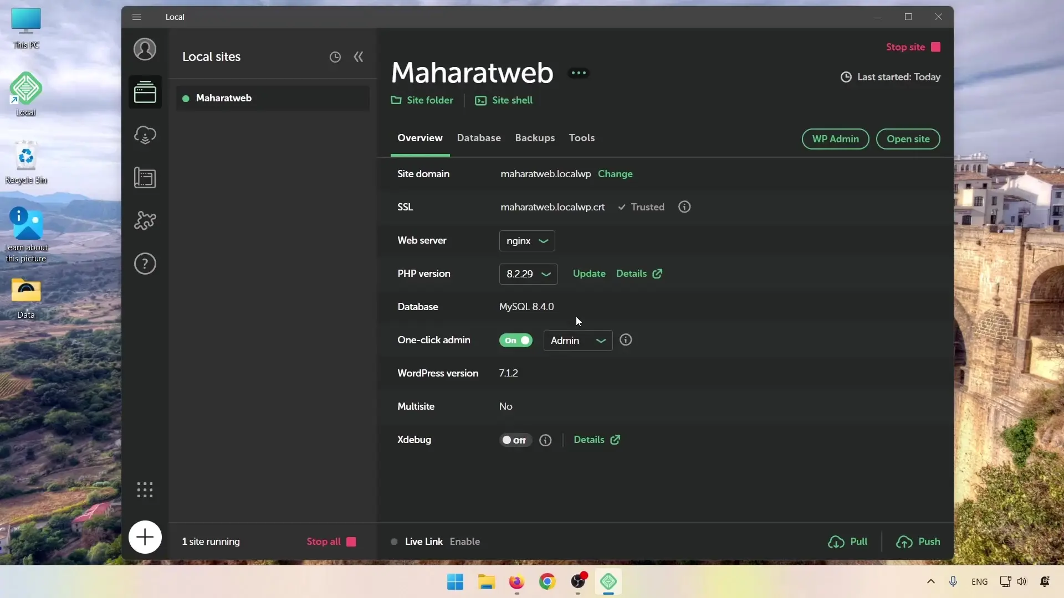Select the Local sites sidebar icon
The width and height of the screenshot is (1064, 598).
pyautogui.click(x=145, y=92)
